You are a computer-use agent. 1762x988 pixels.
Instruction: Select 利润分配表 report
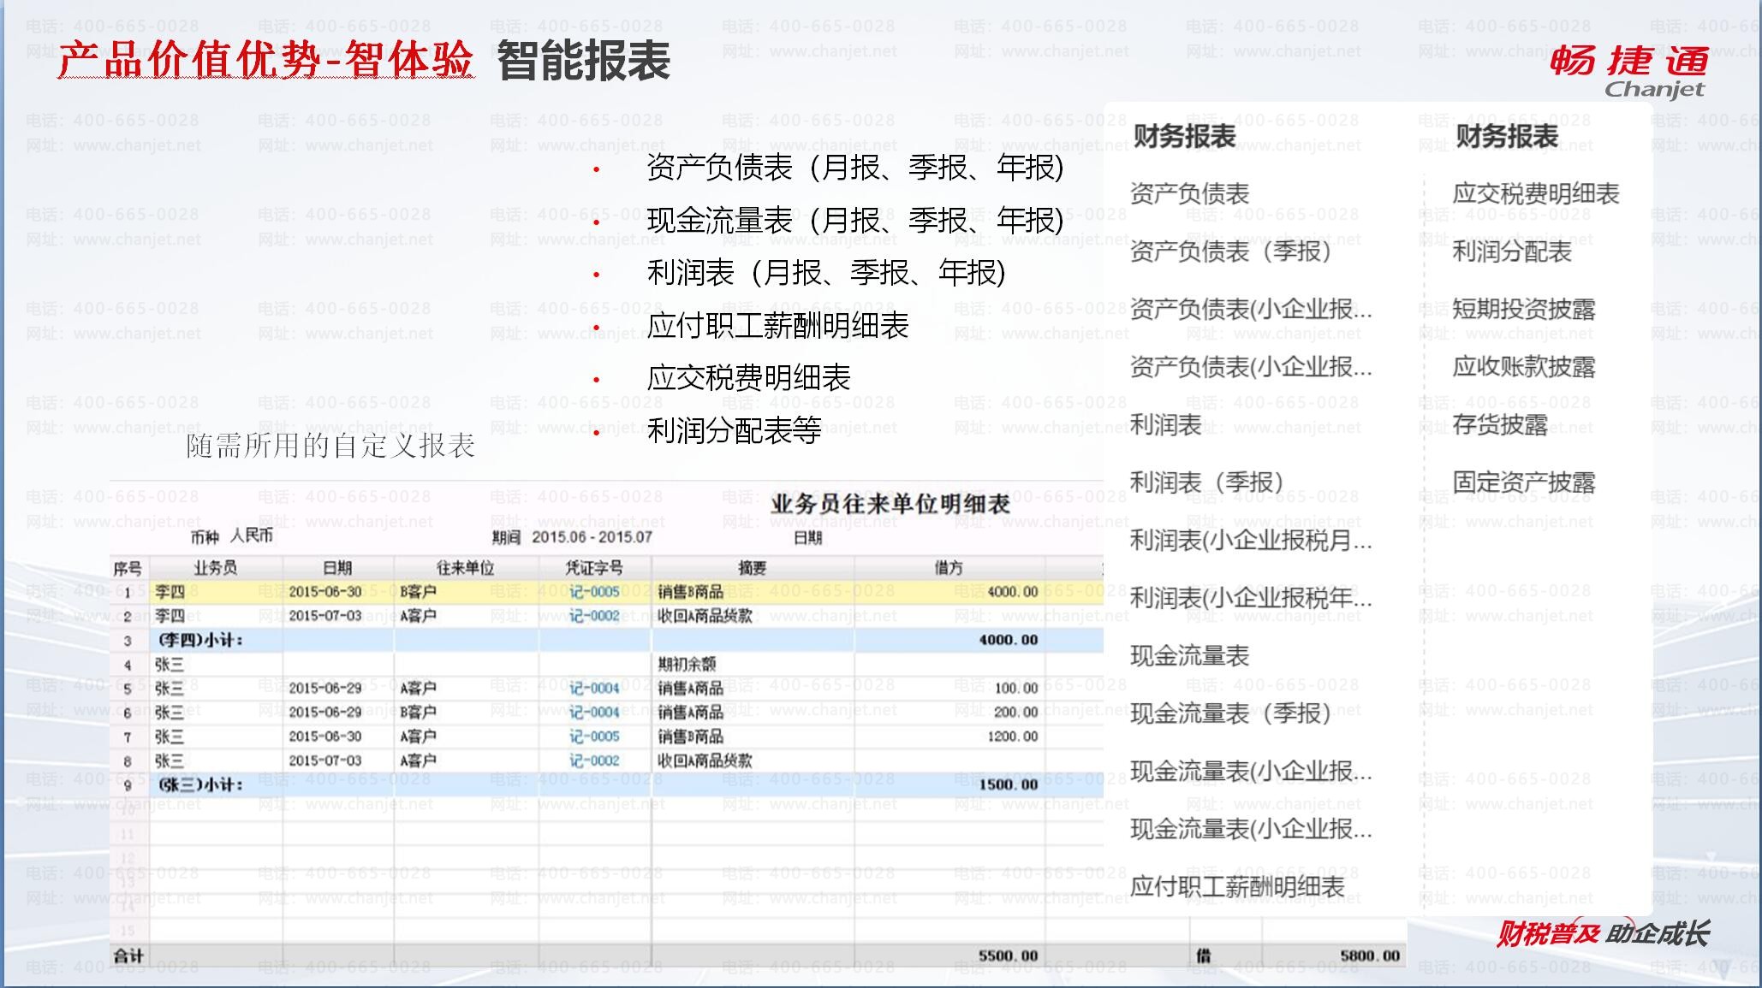coord(1511,251)
